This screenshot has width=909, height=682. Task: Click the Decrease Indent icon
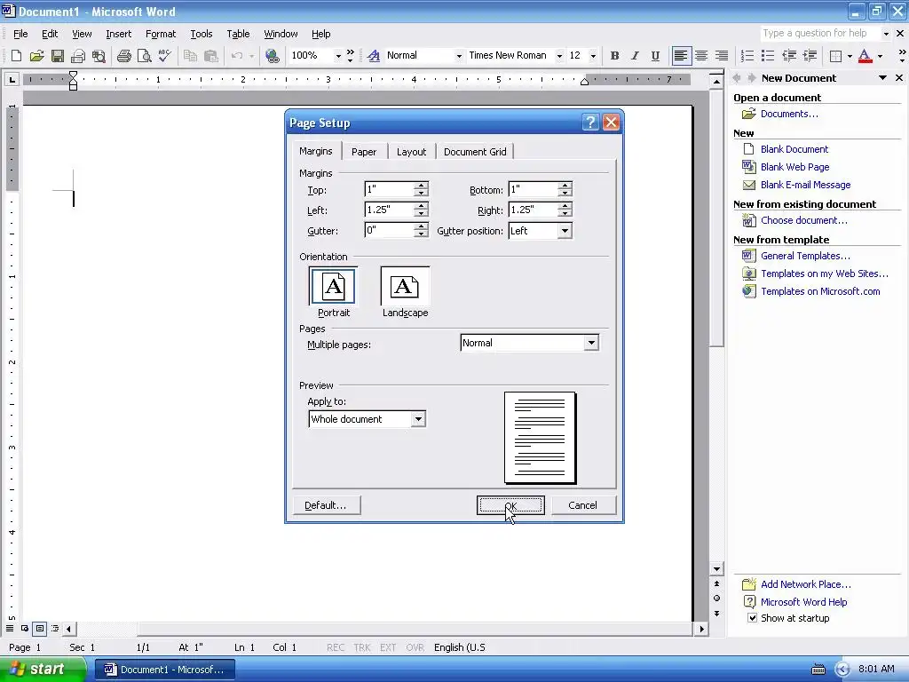(x=789, y=56)
